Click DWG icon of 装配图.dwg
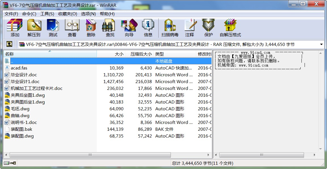The width and height of the screenshot is (327, 169). pyautogui.click(x=7, y=136)
